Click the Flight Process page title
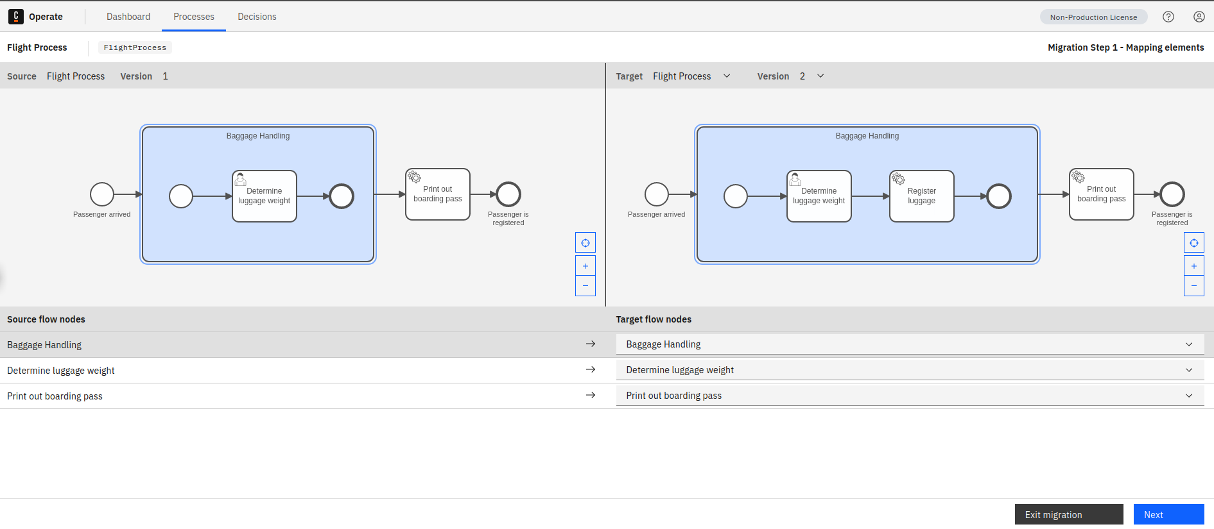 37,47
